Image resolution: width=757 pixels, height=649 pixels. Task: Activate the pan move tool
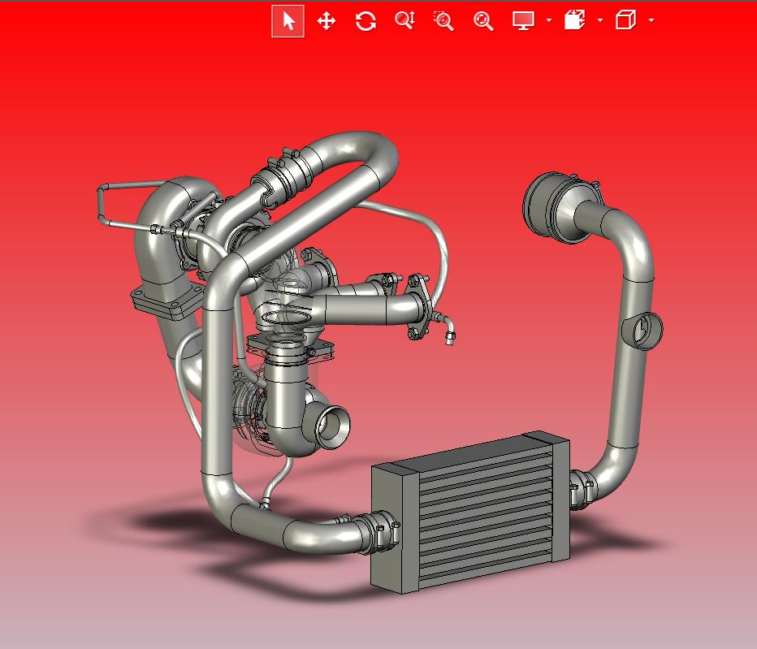coord(327,21)
